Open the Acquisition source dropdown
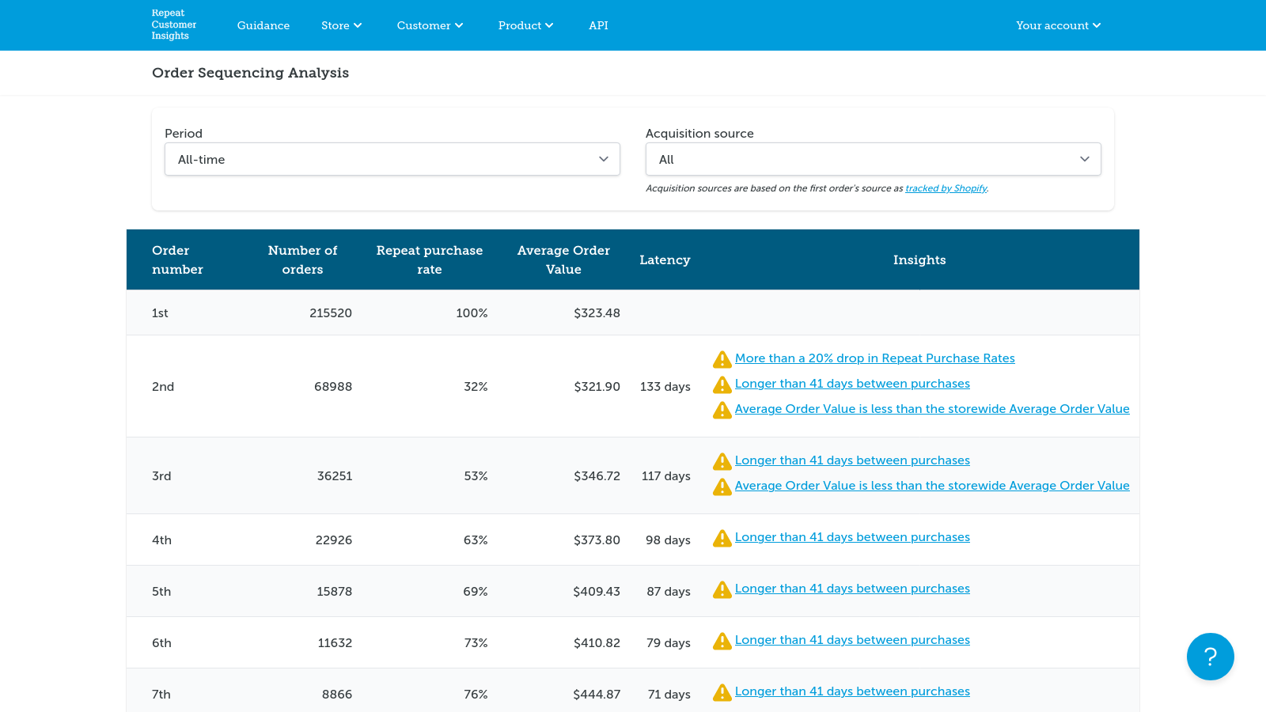 (874, 159)
